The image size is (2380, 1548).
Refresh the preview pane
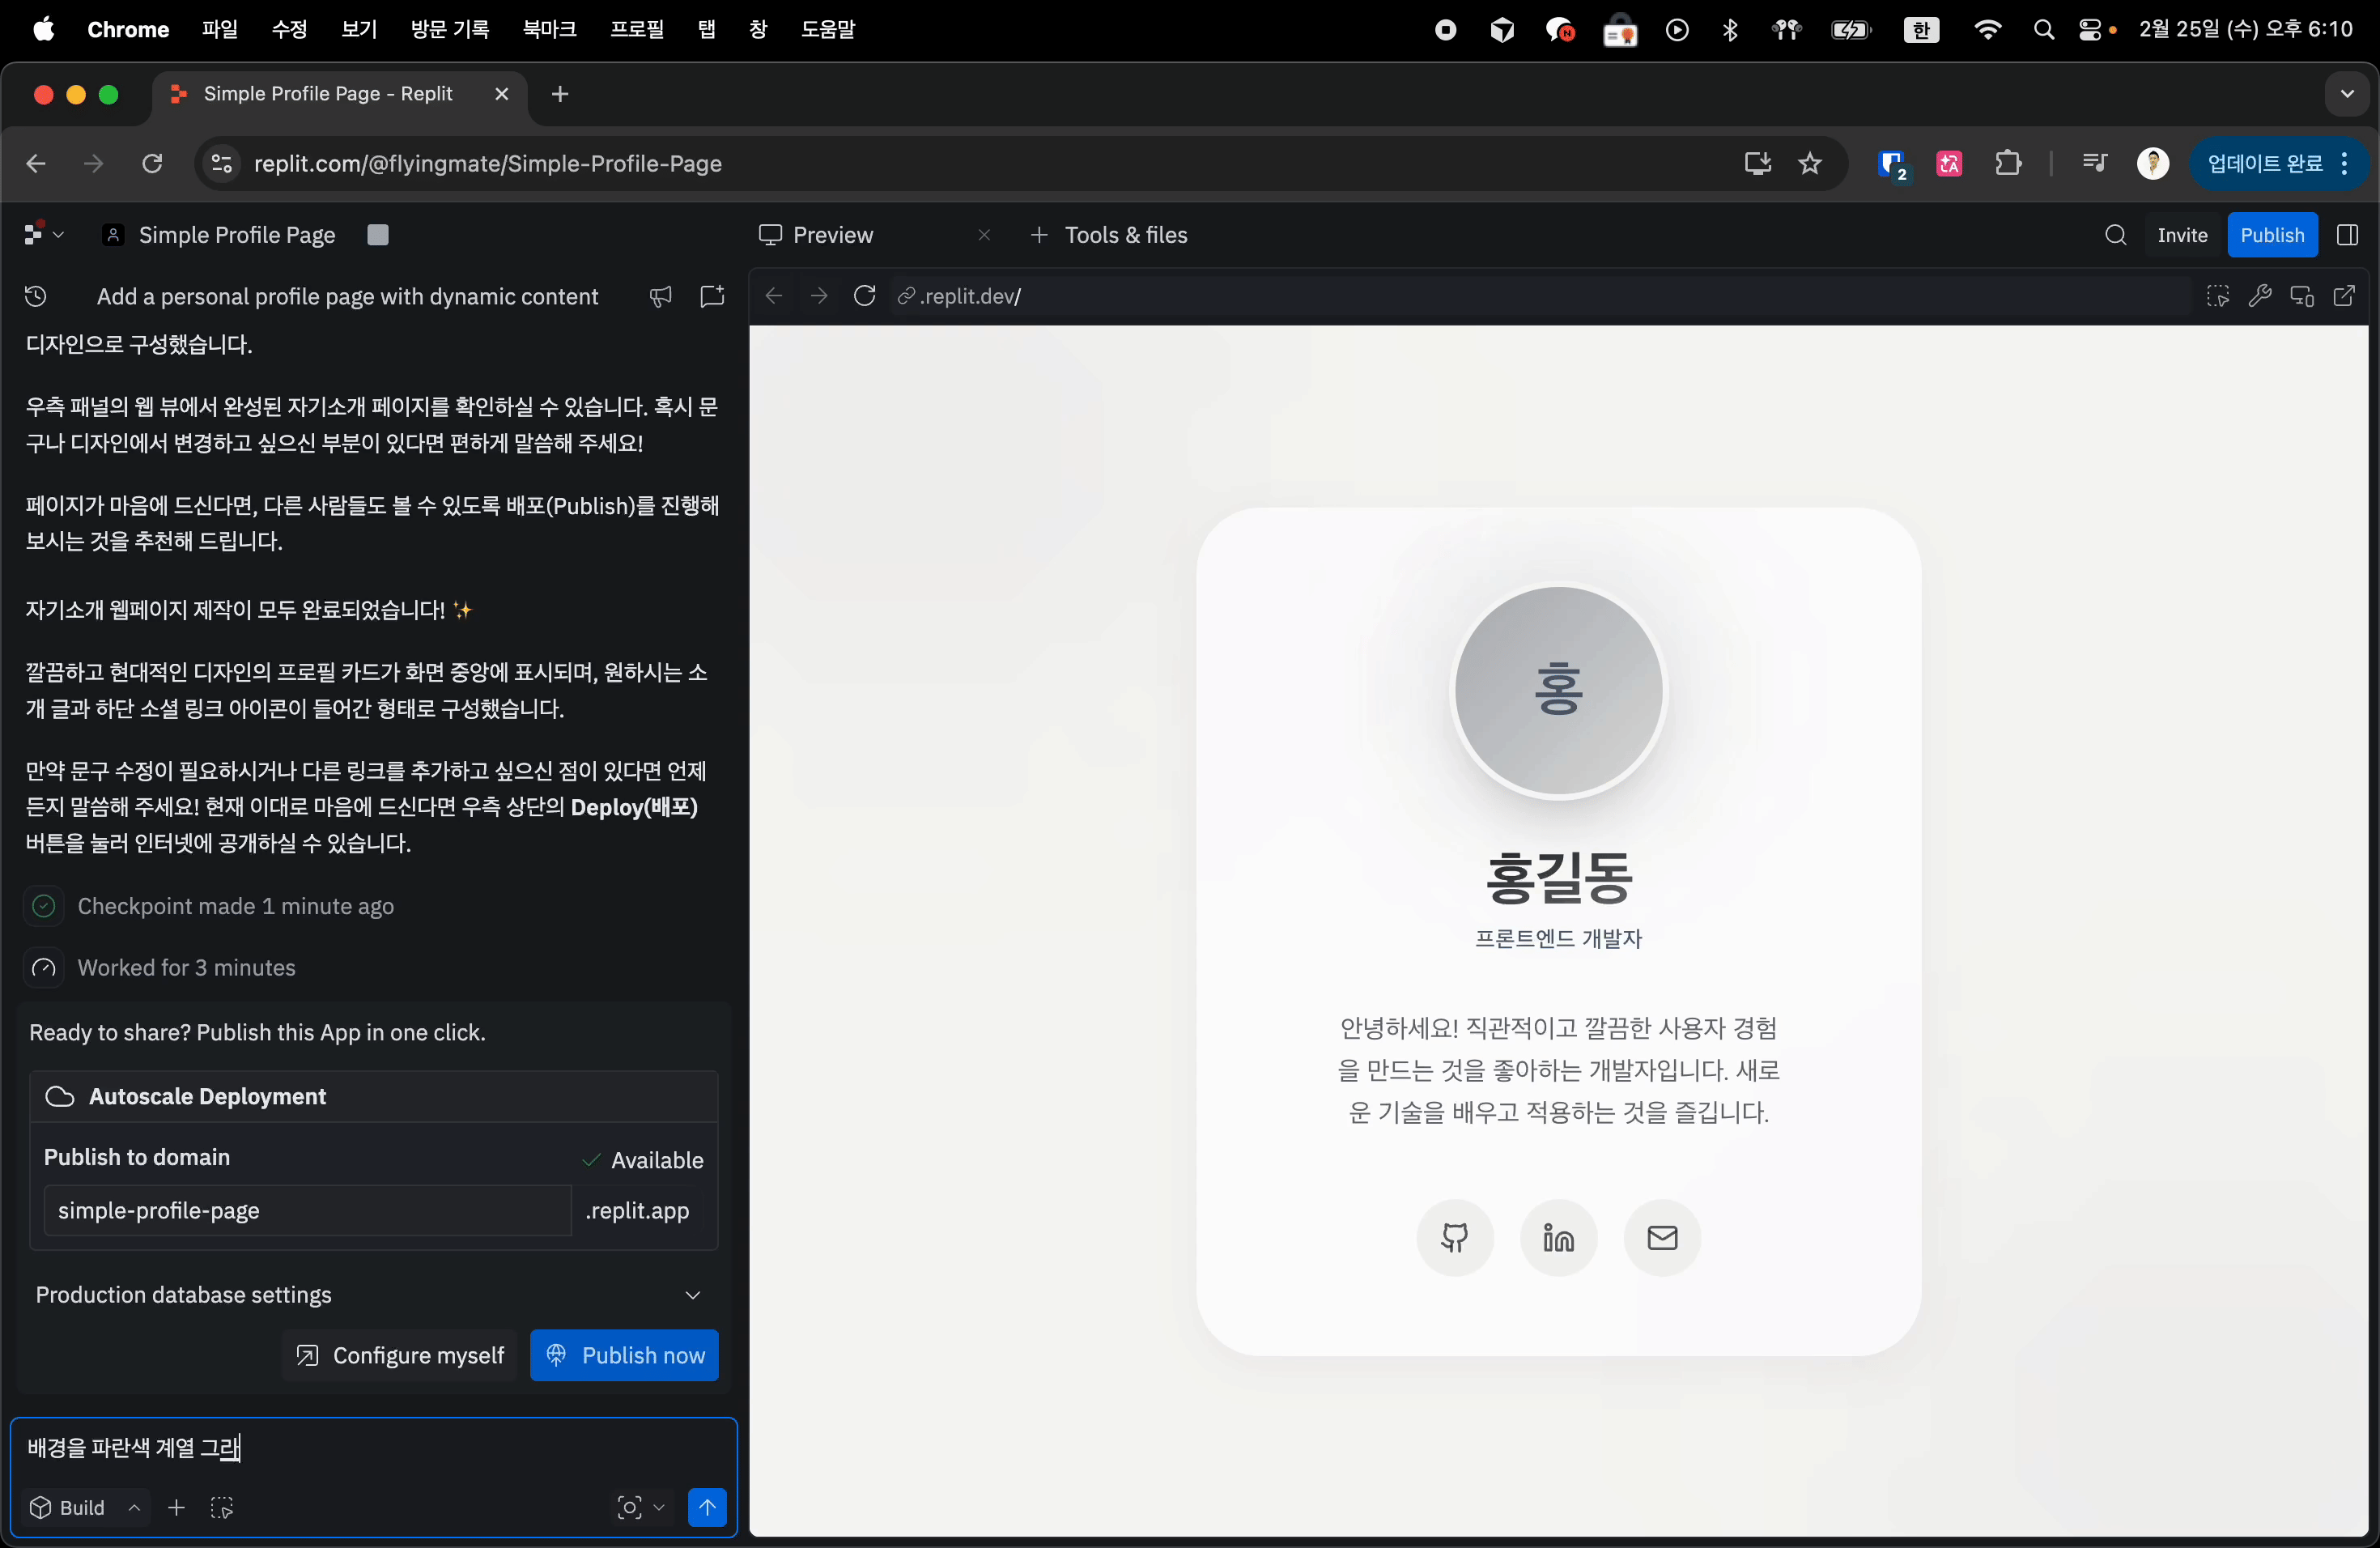[865, 296]
